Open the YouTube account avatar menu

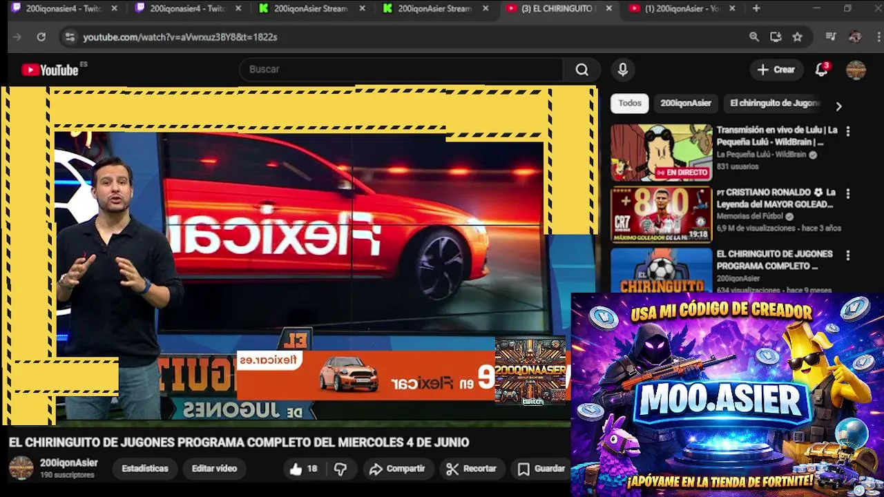856,70
